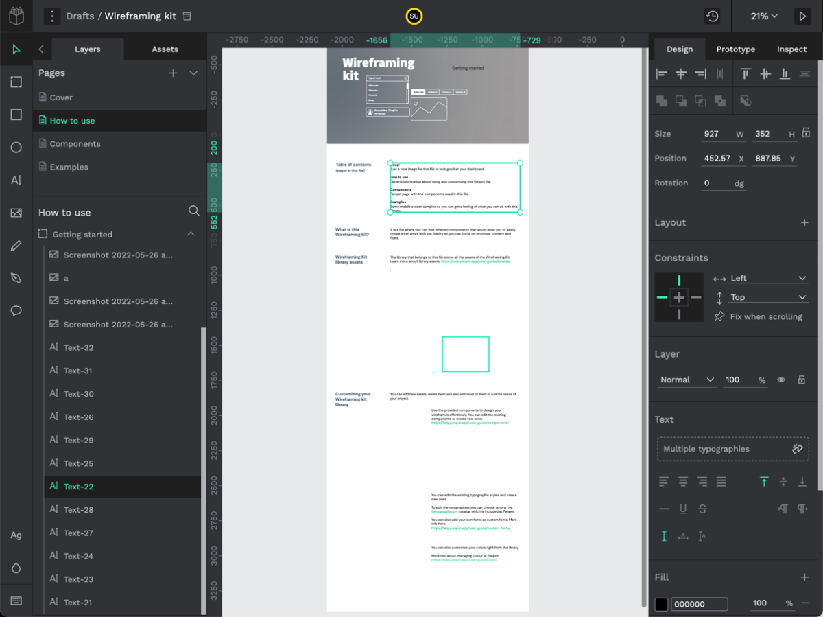The image size is (823, 617).
Task: Open the Comments tool
Action: coord(16,311)
